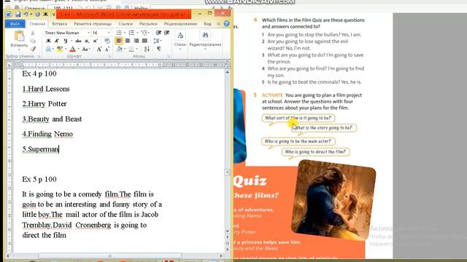The width and height of the screenshot is (467, 262).
Task: Click the tab selector on ruler
Action: (9, 65)
